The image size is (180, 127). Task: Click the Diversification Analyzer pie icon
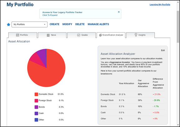(100, 35)
